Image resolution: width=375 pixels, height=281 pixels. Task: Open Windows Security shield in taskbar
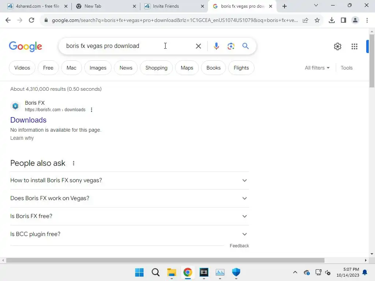tap(236, 272)
